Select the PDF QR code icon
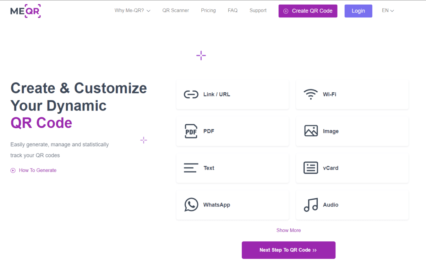This screenshot has width=426, height=264. [191, 131]
